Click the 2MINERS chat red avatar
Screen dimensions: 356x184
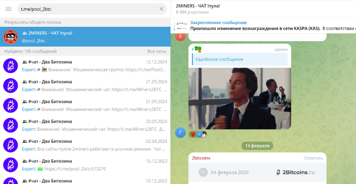[10, 37]
